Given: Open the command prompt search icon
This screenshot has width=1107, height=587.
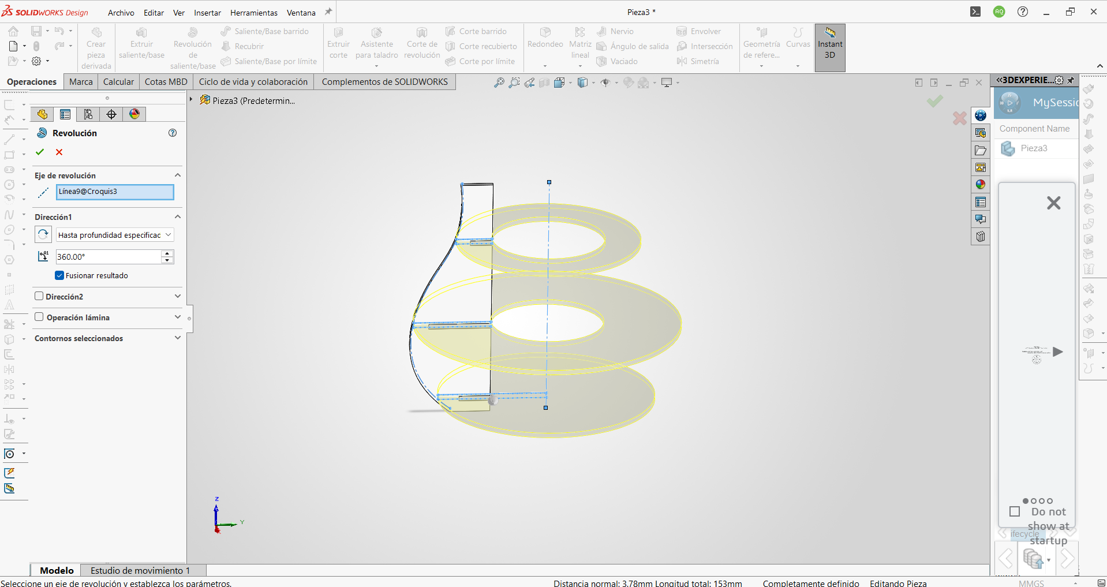Looking at the screenshot, I should point(975,12).
